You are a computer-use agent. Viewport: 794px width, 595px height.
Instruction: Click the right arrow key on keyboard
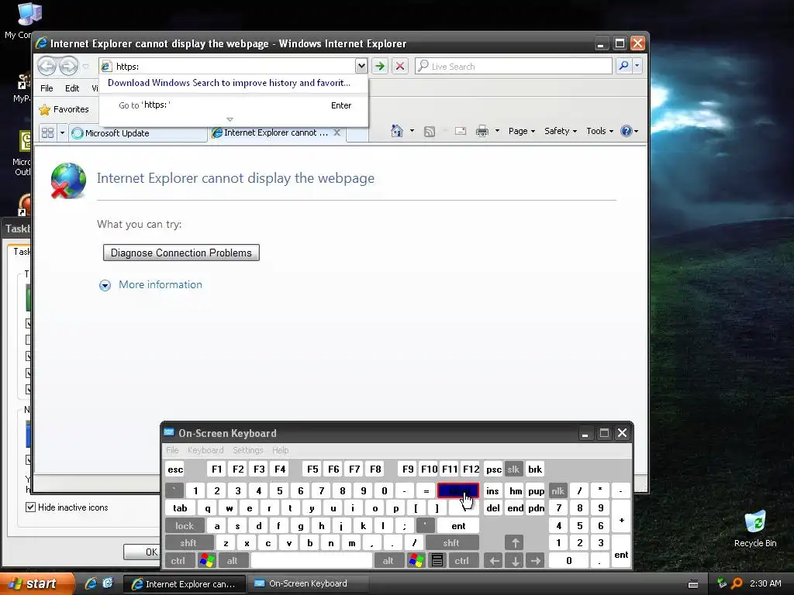535,561
